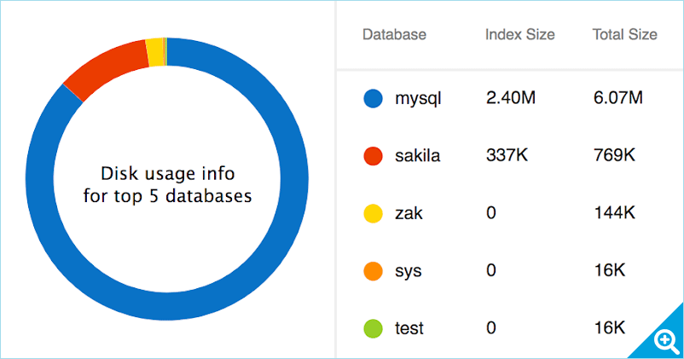Select the zak database name
This screenshot has width=684, height=359.
click(409, 213)
